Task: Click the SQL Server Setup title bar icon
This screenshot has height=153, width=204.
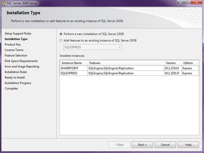Action: point(4,3)
